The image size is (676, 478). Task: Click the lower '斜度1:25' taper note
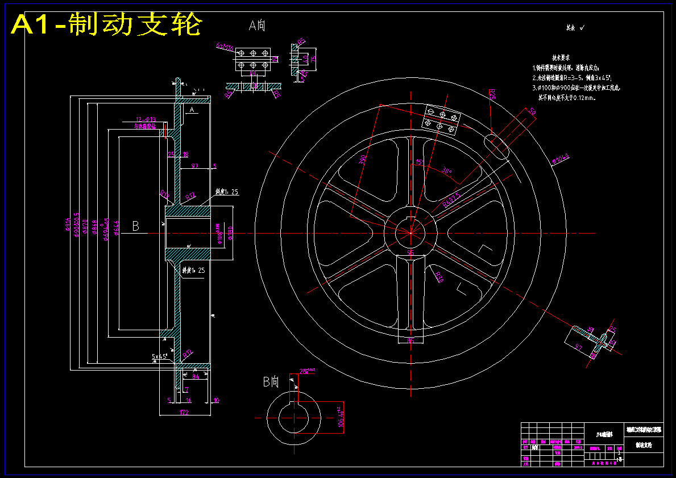[x=193, y=270]
